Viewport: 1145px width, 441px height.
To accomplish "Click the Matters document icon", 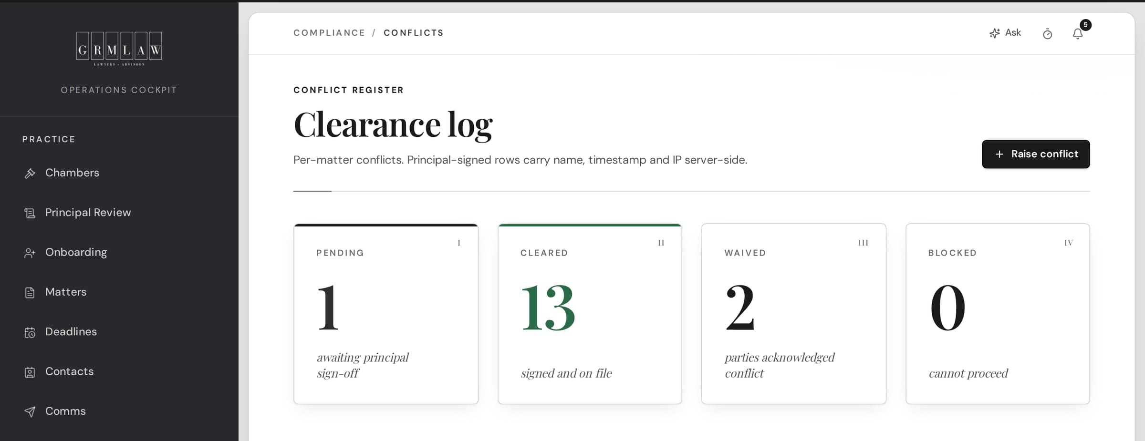I will pos(30,292).
